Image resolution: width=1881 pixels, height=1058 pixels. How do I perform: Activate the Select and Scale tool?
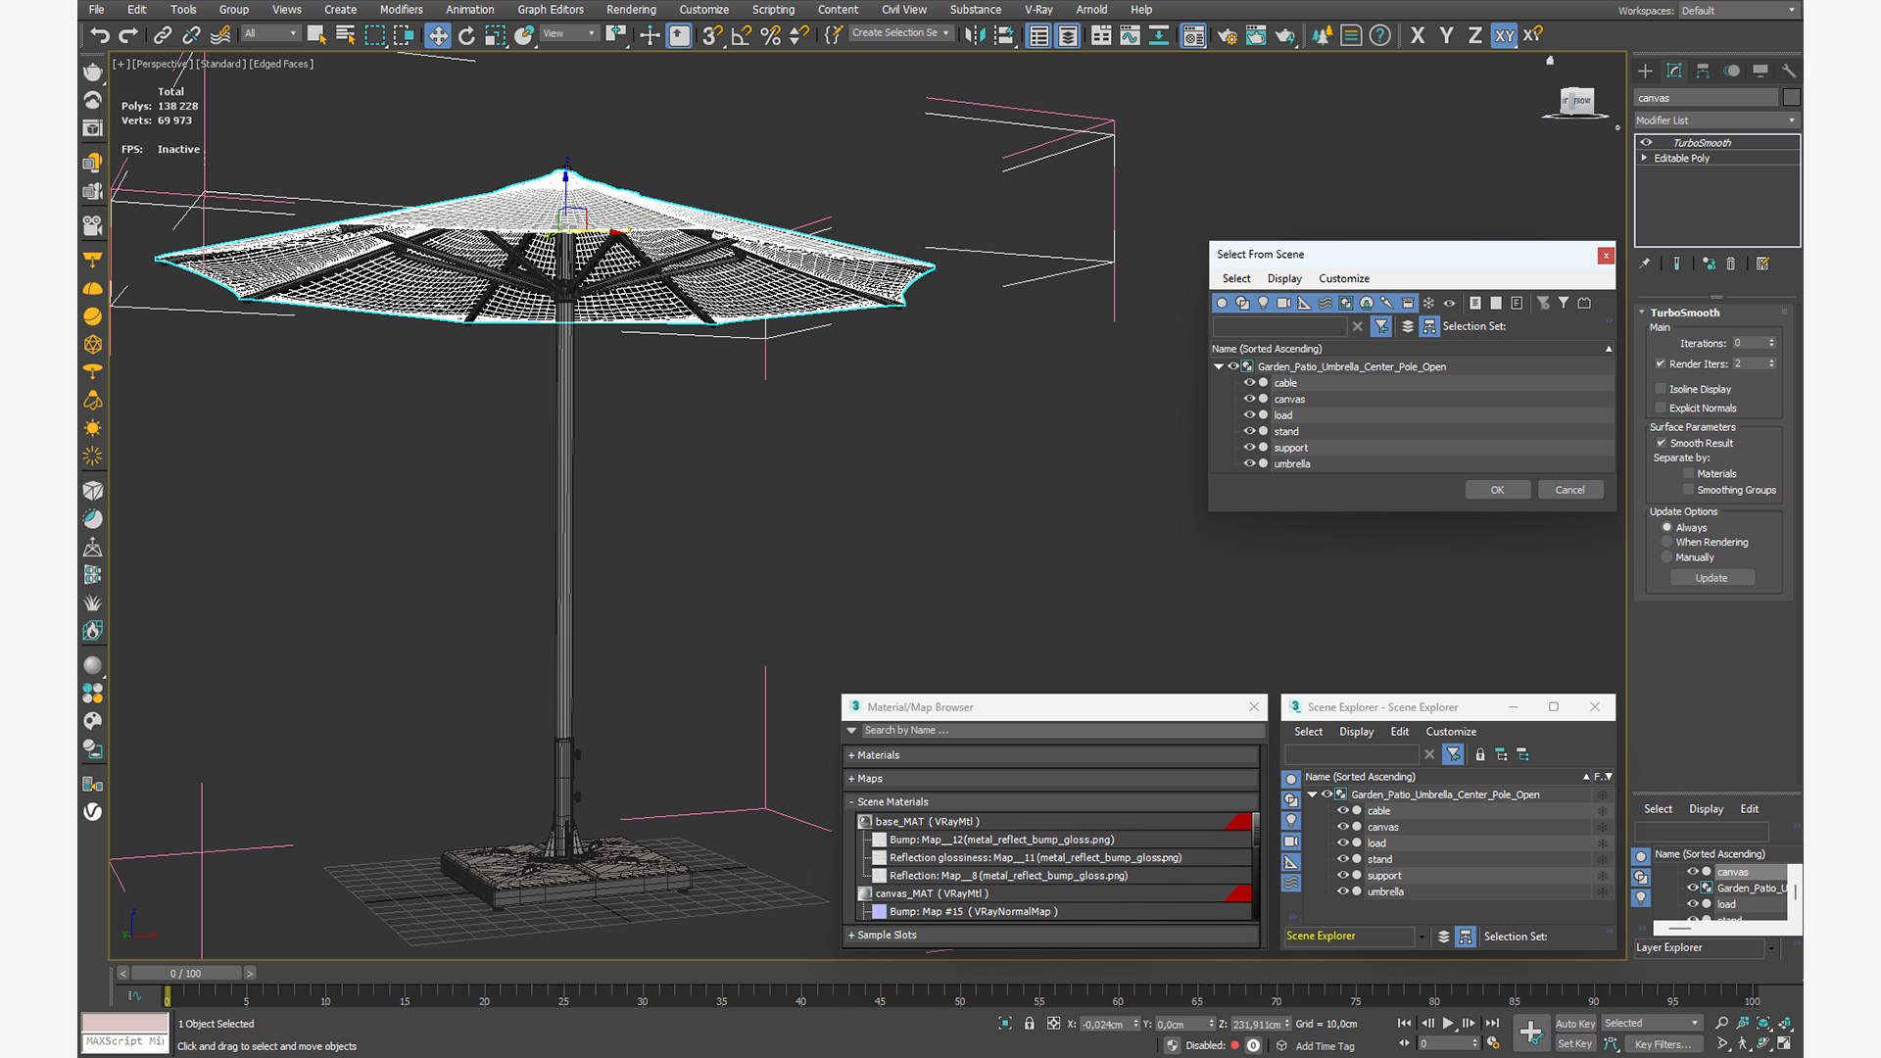[496, 35]
